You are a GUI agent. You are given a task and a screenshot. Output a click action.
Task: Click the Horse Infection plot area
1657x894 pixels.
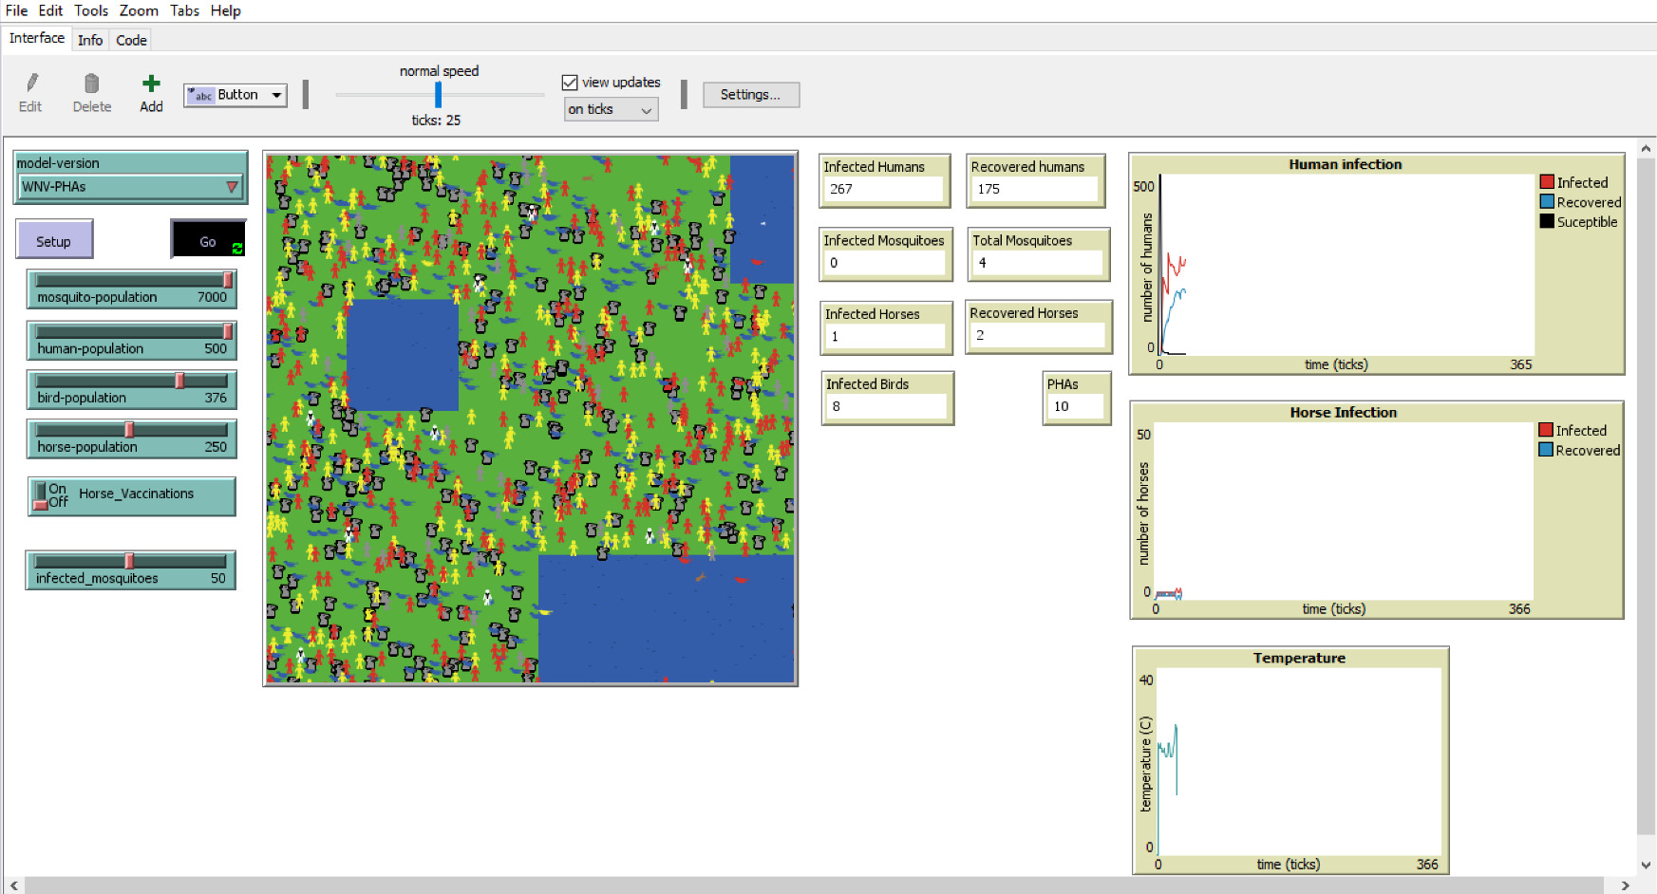1343,511
